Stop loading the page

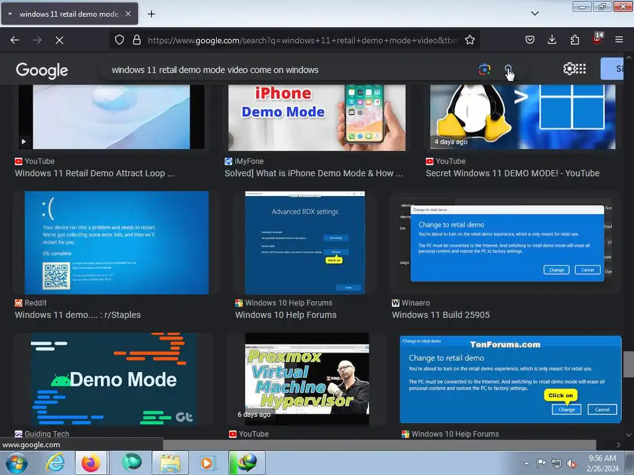(59, 40)
